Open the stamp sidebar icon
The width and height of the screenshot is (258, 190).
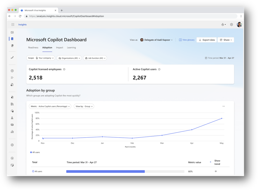[x=12, y=118]
